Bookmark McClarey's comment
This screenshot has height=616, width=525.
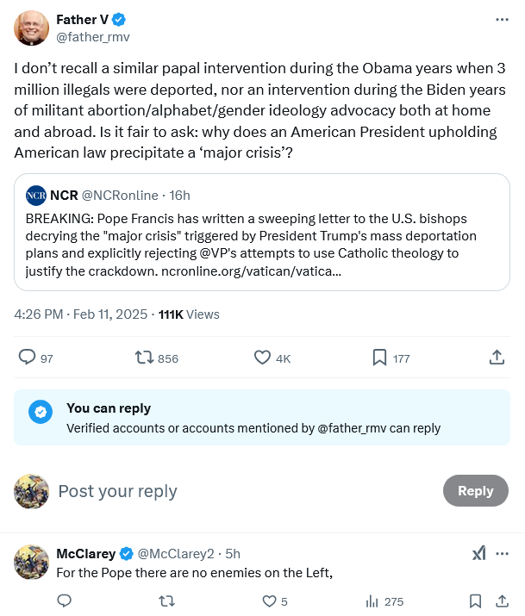(475, 601)
